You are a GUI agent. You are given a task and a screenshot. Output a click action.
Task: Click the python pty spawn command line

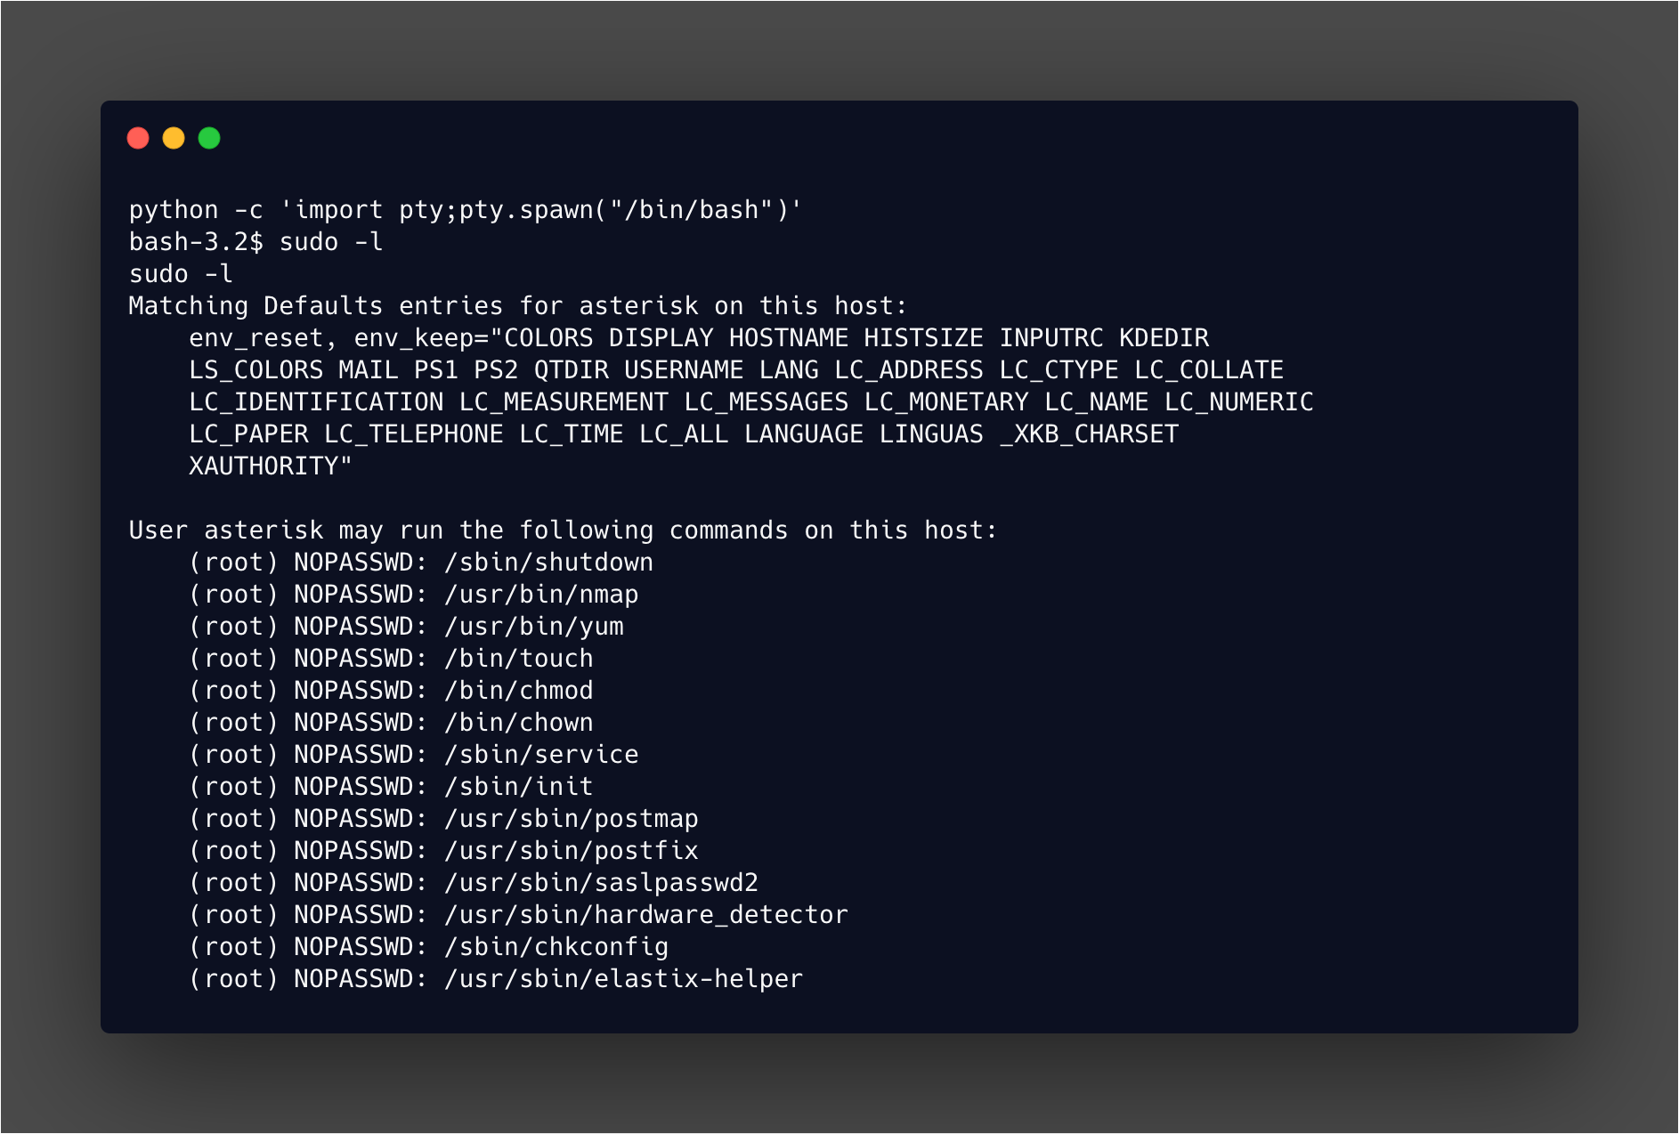pyautogui.click(x=466, y=210)
